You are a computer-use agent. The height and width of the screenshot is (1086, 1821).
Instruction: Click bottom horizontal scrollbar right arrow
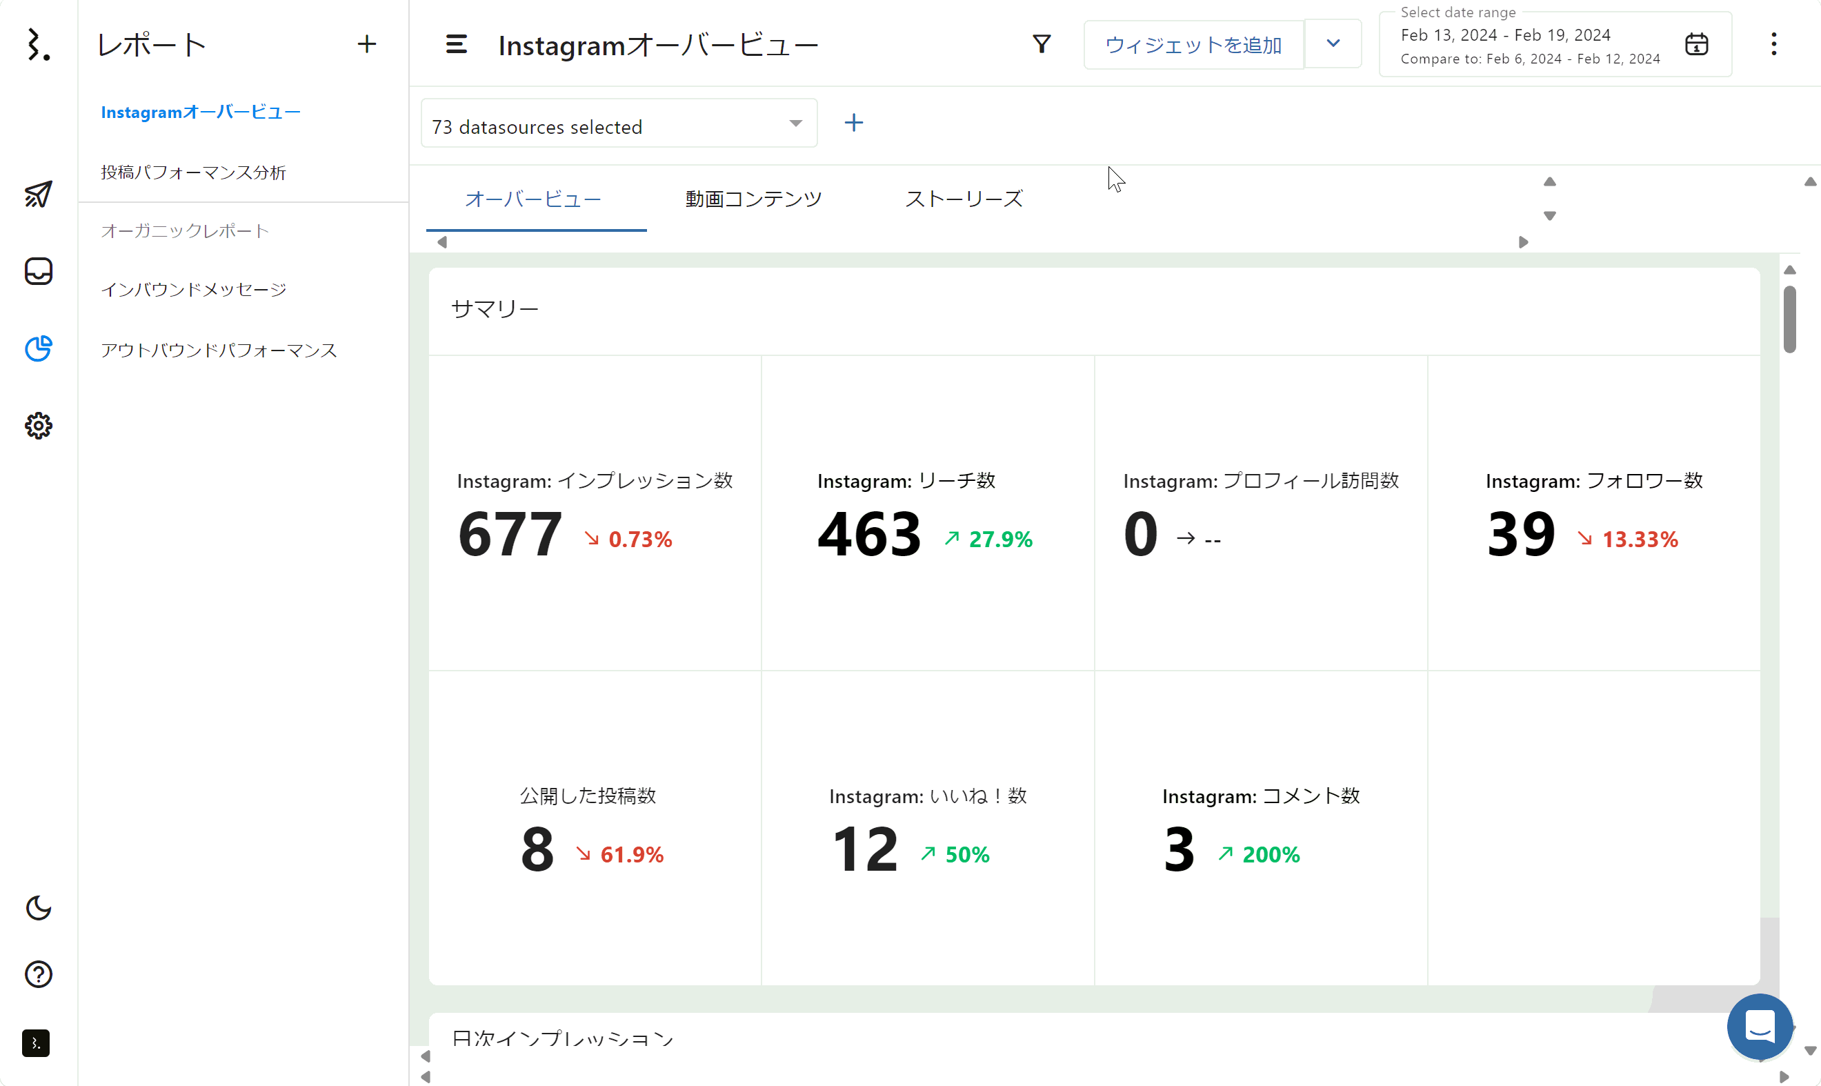pos(1784,1076)
